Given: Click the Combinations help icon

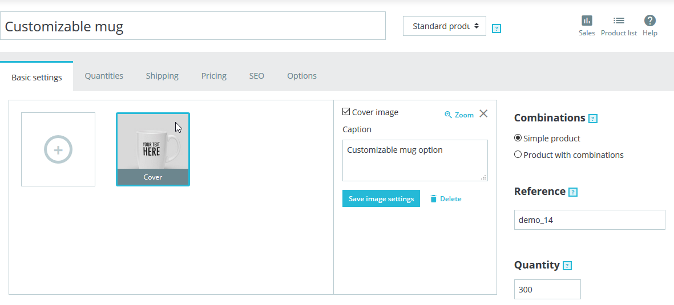Looking at the screenshot, I should click(x=593, y=119).
